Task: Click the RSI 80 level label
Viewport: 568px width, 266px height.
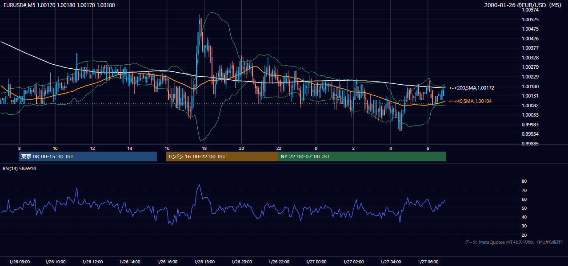Action: (x=524, y=181)
